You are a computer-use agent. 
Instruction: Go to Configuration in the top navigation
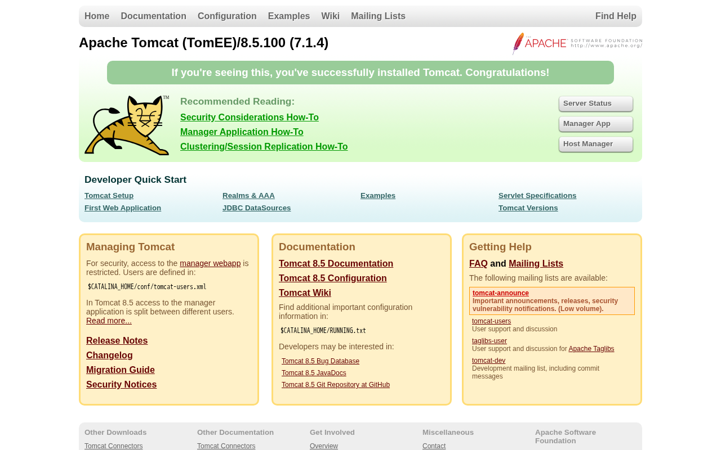[227, 16]
